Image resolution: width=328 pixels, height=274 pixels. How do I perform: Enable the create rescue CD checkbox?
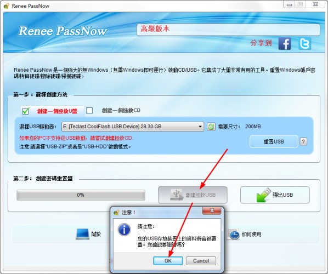pyautogui.click(x=89, y=110)
